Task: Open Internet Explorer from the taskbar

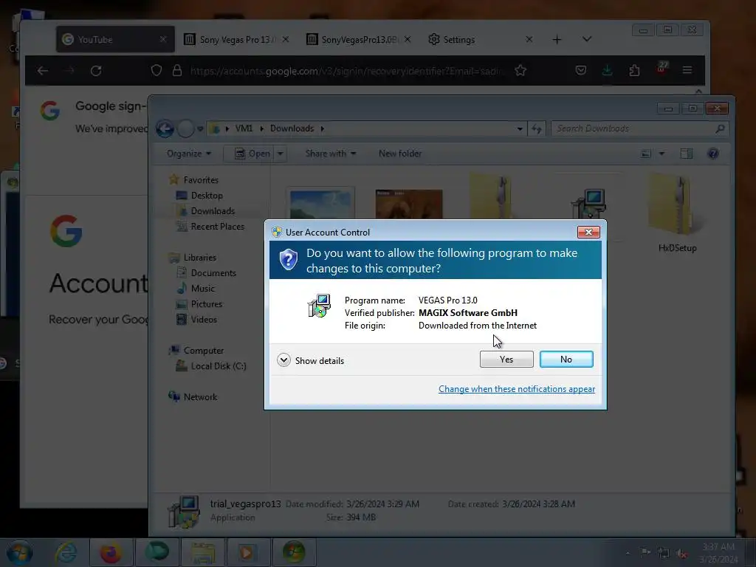Action: (66, 552)
